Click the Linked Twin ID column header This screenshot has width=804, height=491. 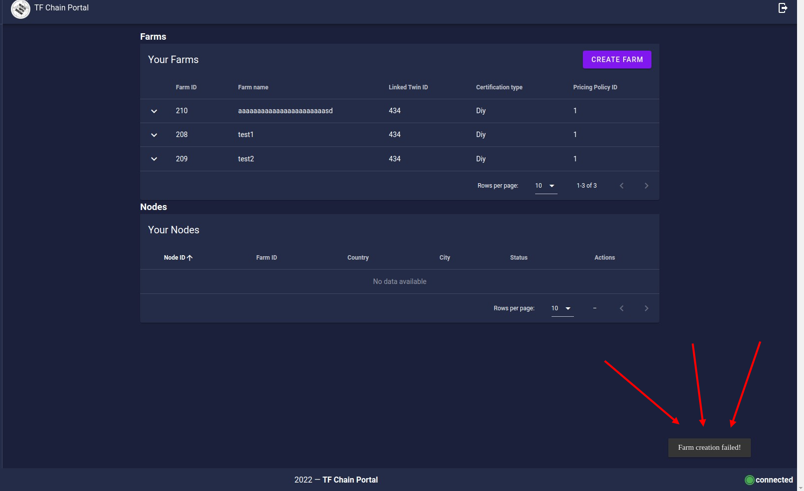click(408, 87)
